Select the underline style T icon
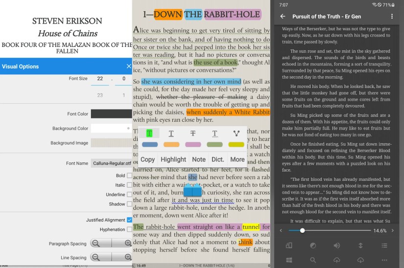The image size is (404, 268). point(171,134)
